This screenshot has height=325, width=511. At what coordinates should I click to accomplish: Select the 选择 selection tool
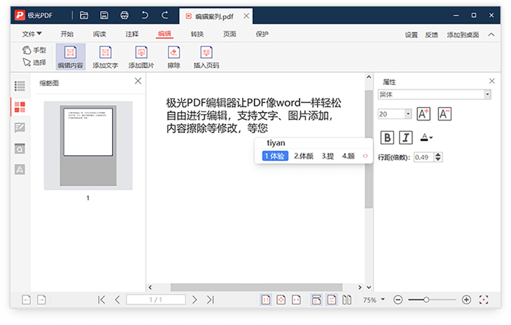pyautogui.click(x=34, y=62)
